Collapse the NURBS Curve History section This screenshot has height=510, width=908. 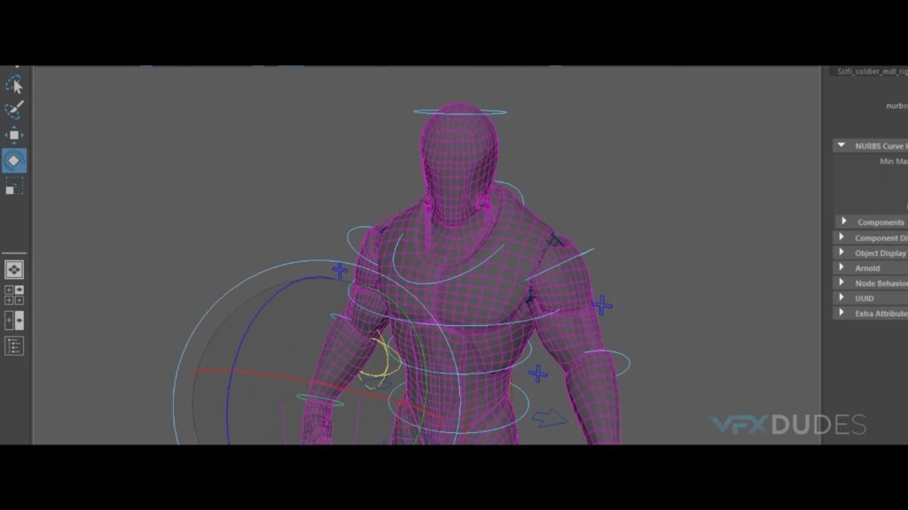(841, 145)
